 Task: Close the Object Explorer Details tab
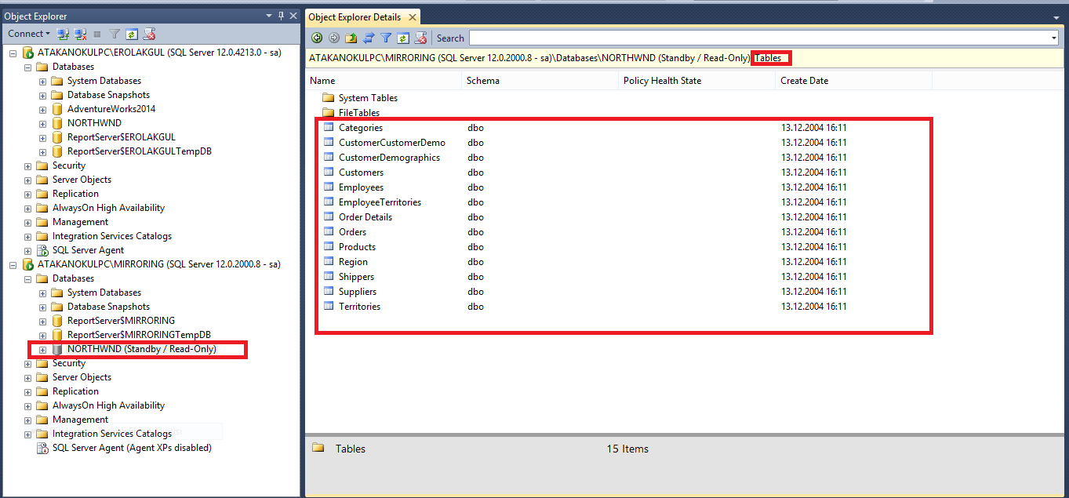[412, 17]
